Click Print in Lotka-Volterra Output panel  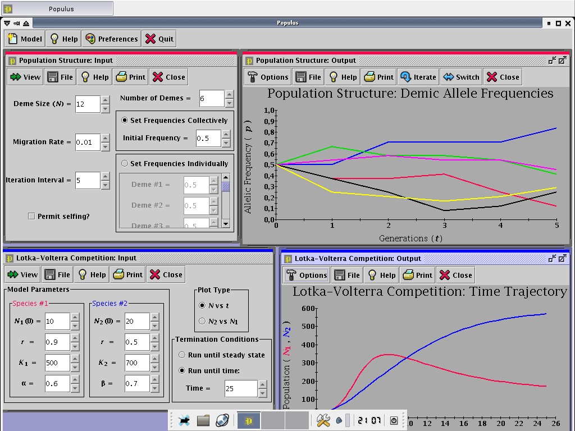[x=417, y=275]
